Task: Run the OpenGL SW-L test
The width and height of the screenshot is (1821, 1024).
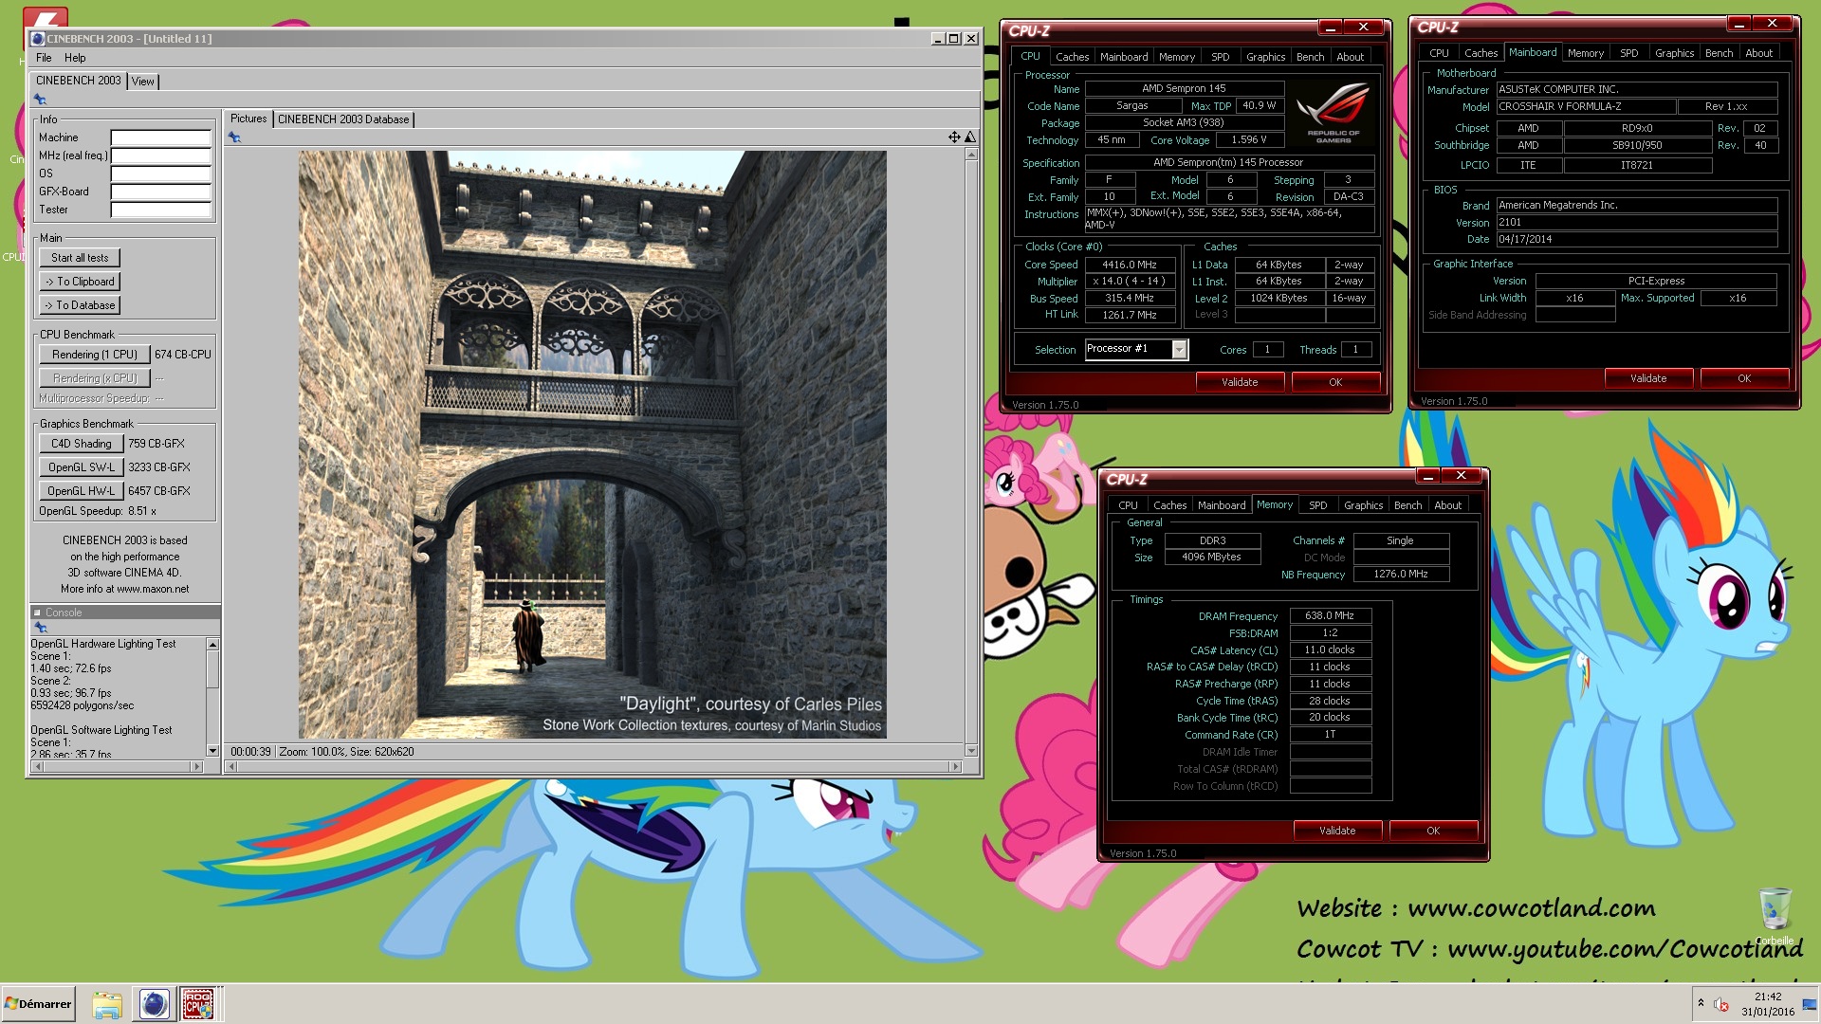Action: coord(81,467)
